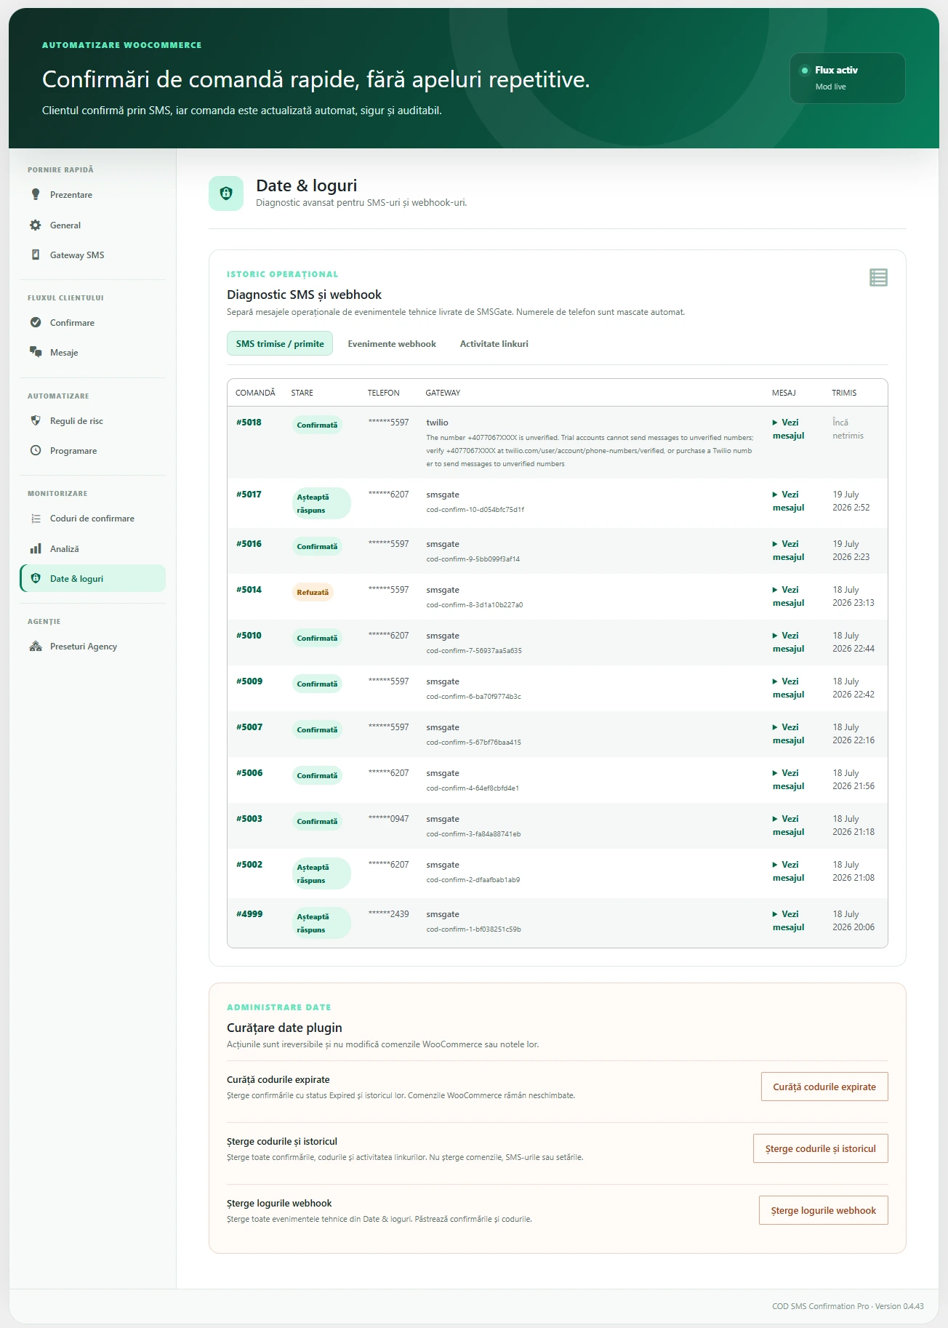Expand Vezi mesajul for order #4999
Viewport: 948px width, 1328px height.
[x=788, y=921]
